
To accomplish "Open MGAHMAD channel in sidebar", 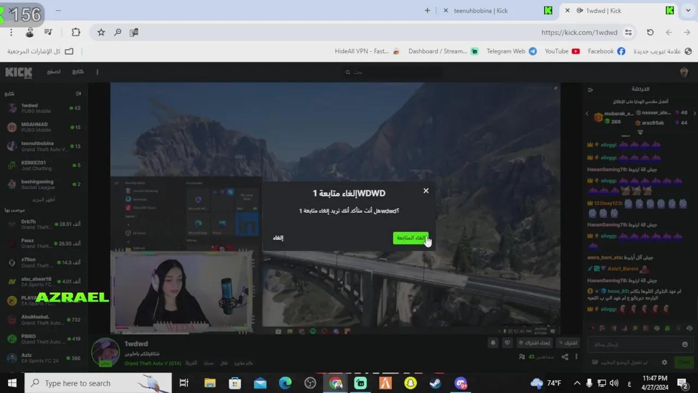I will point(44,127).
